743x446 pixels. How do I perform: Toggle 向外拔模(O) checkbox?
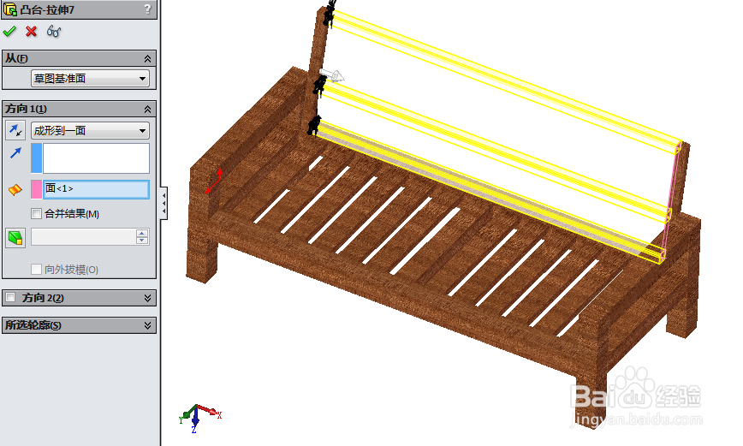(x=36, y=270)
